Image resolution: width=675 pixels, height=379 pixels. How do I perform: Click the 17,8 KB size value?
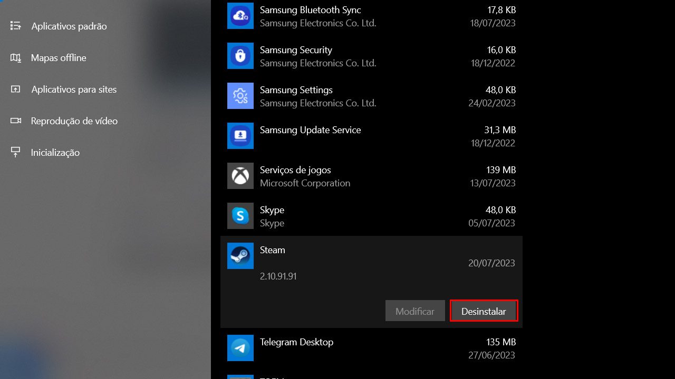pyautogui.click(x=502, y=10)
